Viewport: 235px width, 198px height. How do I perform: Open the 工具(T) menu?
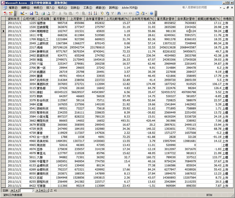pyautogui.click(x=88, y=8)
